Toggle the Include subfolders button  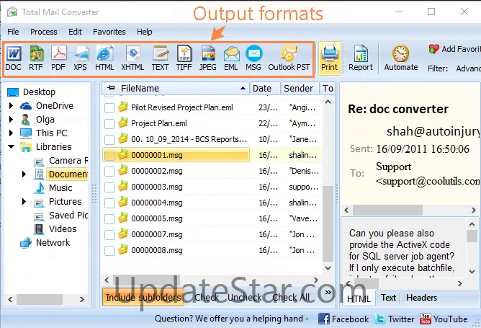(x=143, y=297)
